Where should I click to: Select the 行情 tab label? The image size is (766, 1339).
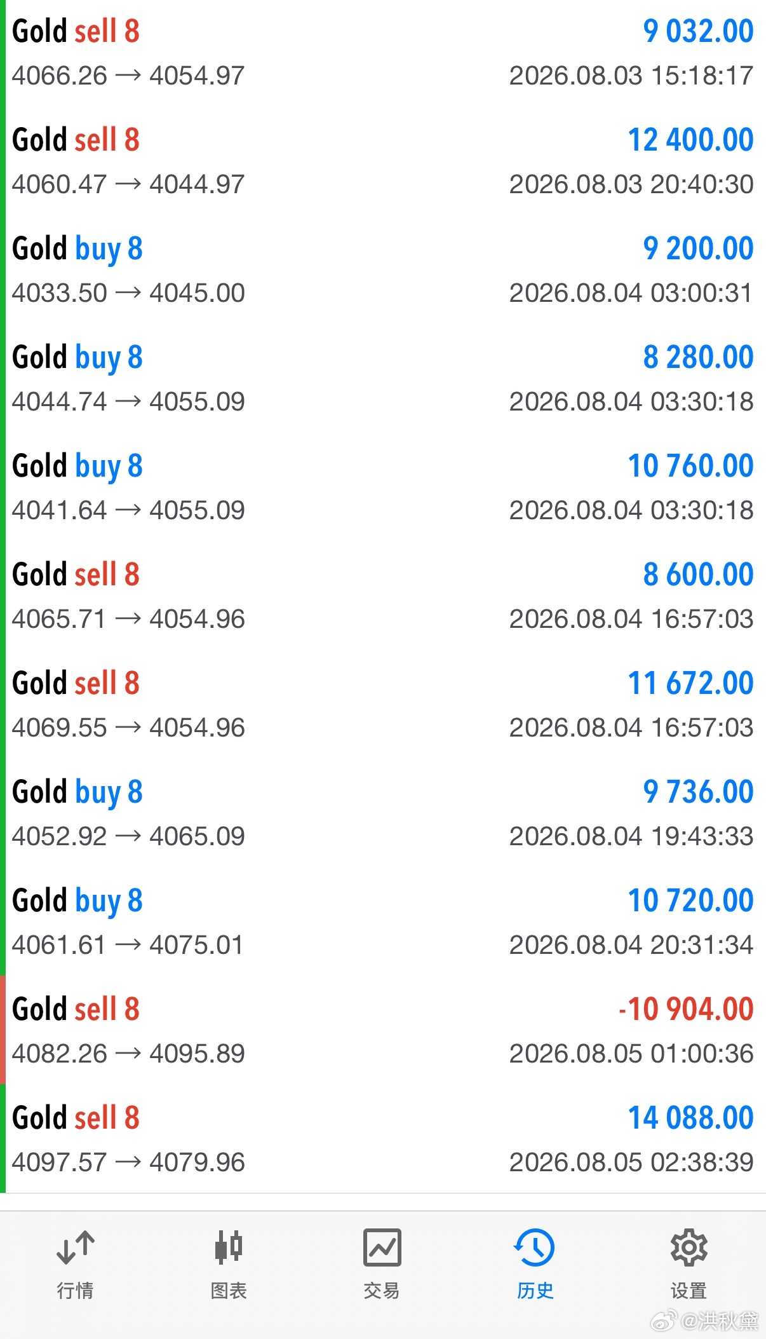75,1291
